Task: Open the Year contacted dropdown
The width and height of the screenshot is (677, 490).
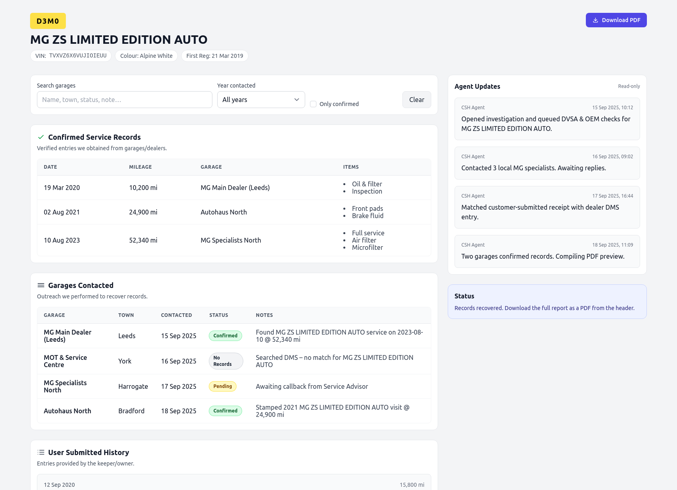Action: click(261, 100)
